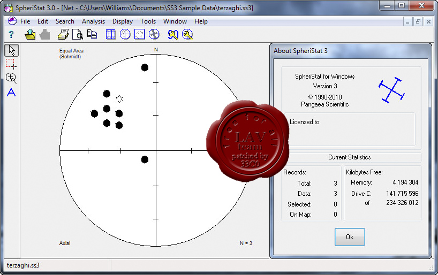Select the zoom magnifier tool
Image resolution: width=438 pixels, height=275 pixels.
point(11,78)
